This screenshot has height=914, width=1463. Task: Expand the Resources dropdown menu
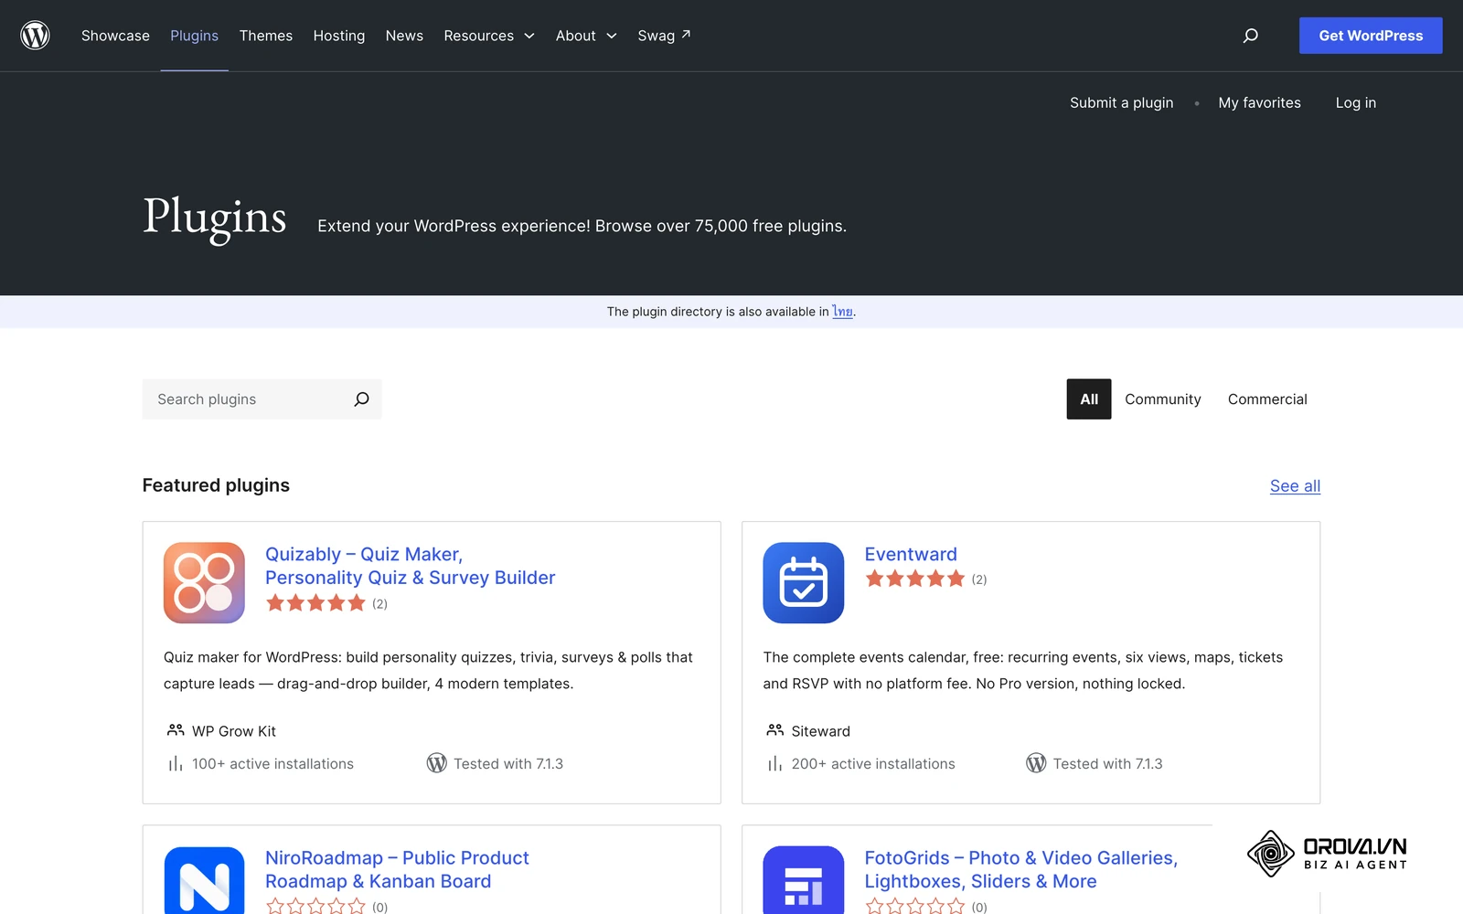click(489, 36)
